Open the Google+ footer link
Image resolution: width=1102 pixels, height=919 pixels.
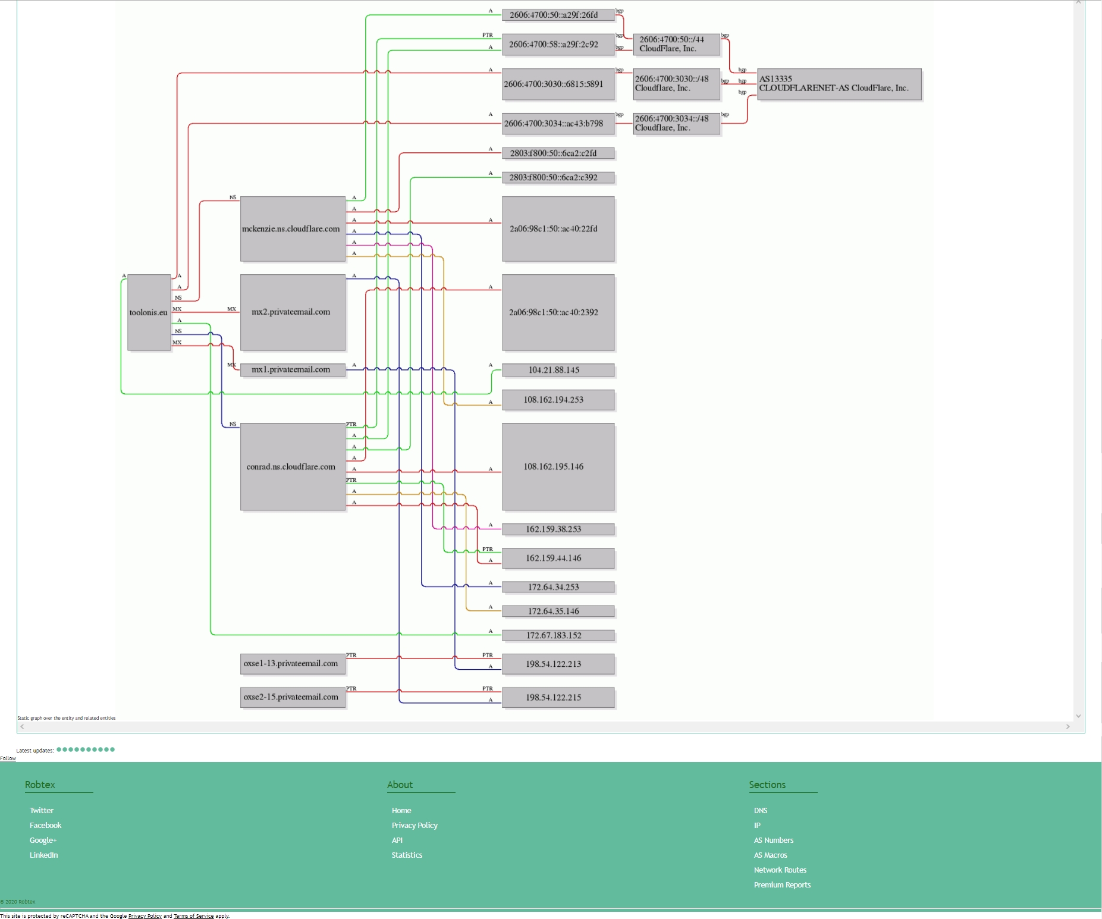pos(43,840)
